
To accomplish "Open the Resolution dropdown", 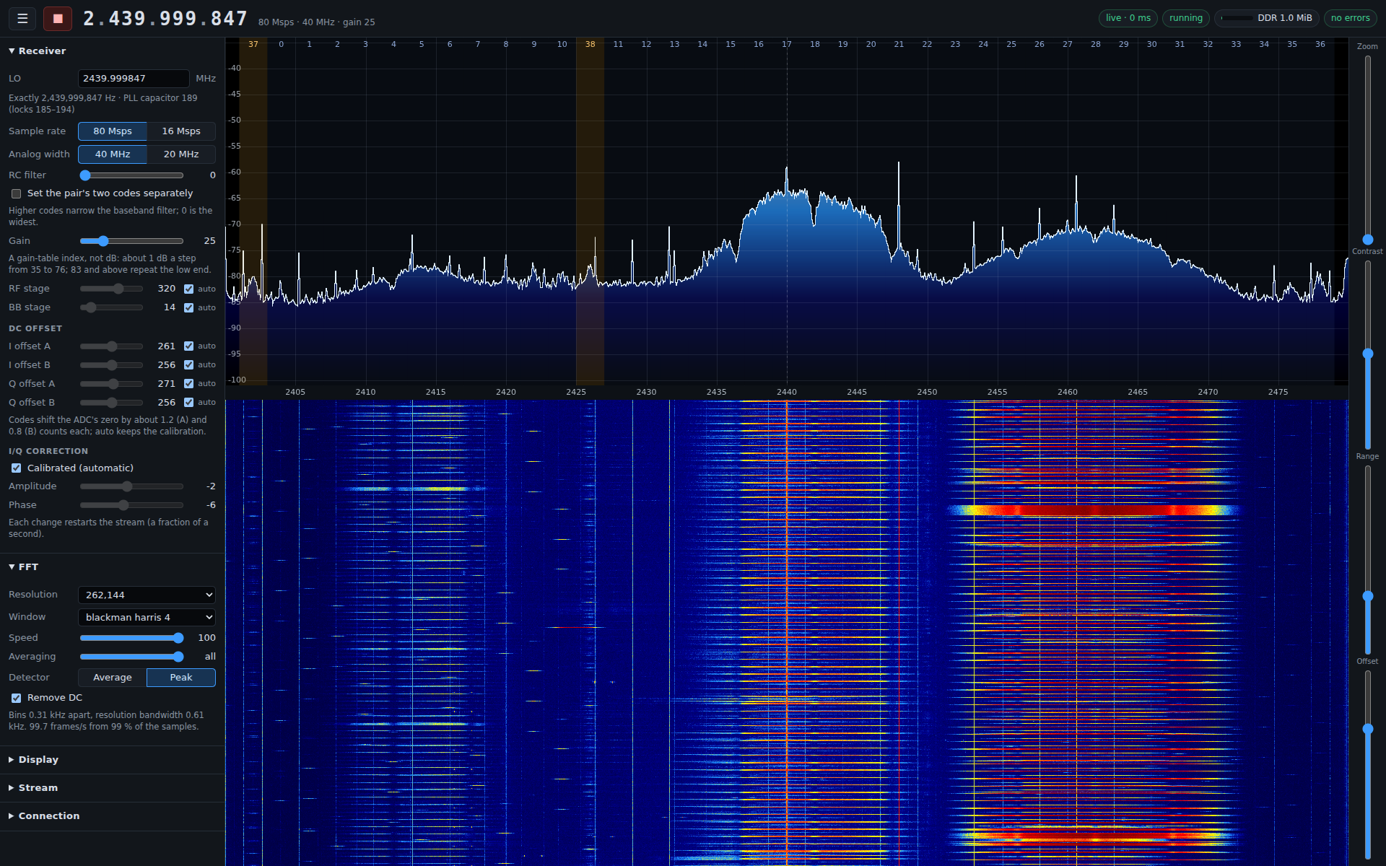I will pyautogui.click(x=147, y=595).
